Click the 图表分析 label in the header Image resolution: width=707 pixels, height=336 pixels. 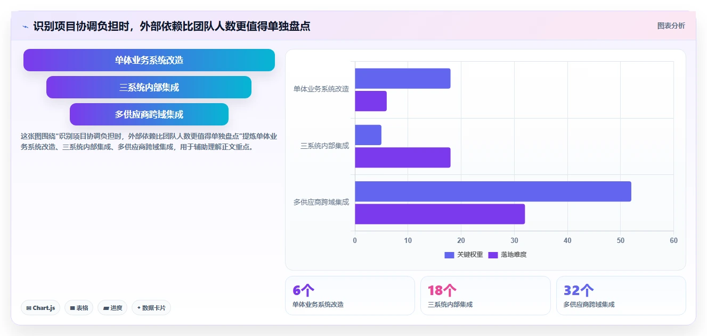pos(671,26)
